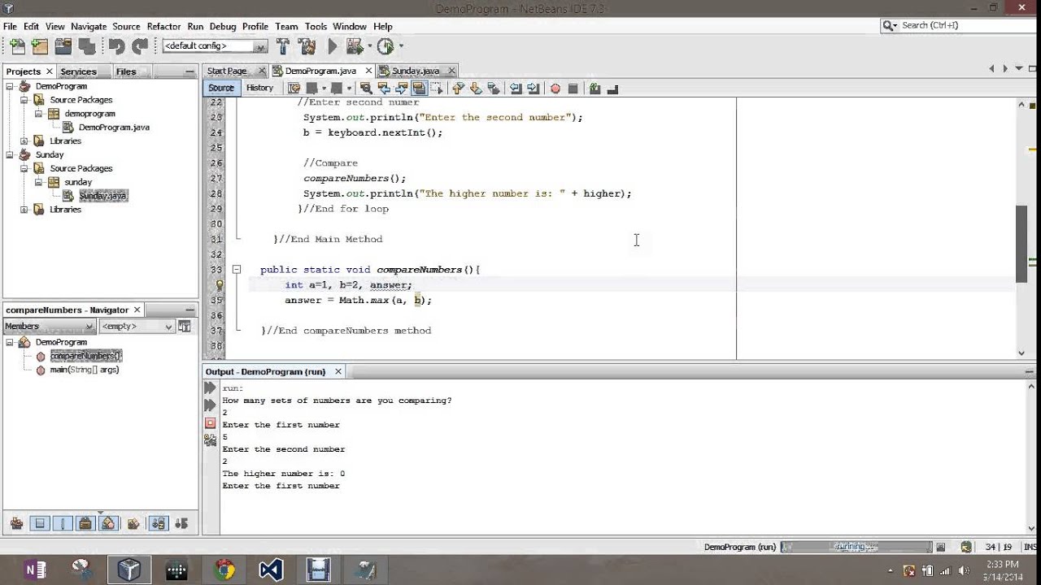Toggle Show Non-Public Members in Navigator
Image resolution: width=1041 pixels, height=585 pixels.
tap(85, 524)
